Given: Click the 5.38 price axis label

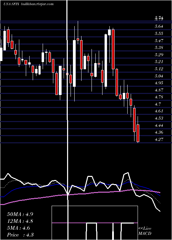Looking at the screenshot, I should tap(159, 48).
